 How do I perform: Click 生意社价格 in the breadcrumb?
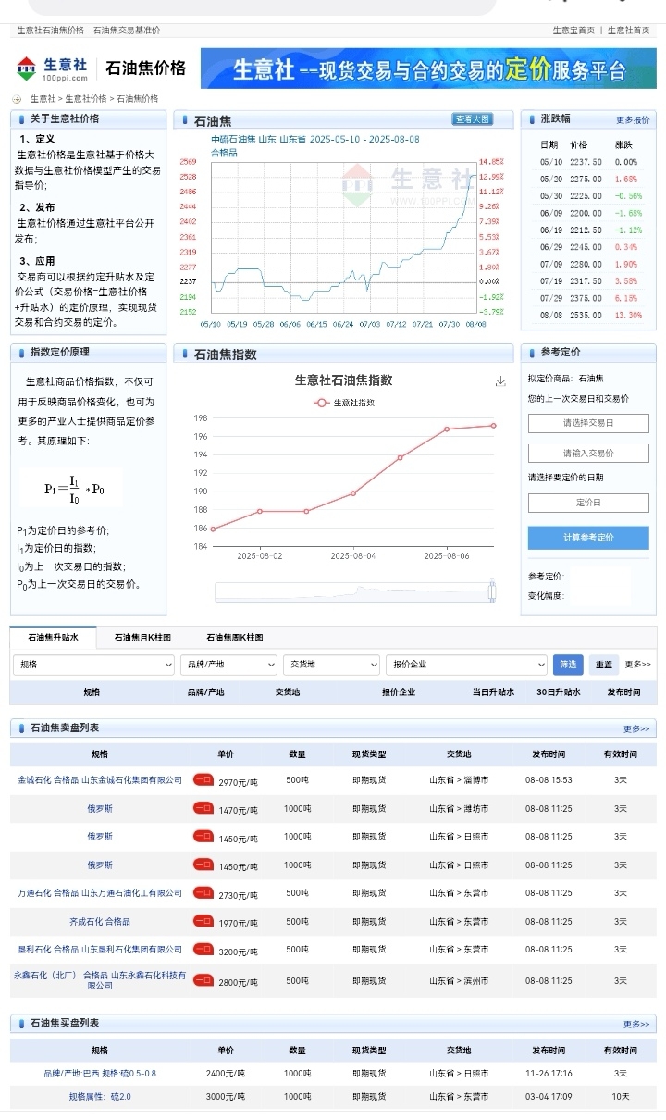pyautogui.click(x=85, y=99)
